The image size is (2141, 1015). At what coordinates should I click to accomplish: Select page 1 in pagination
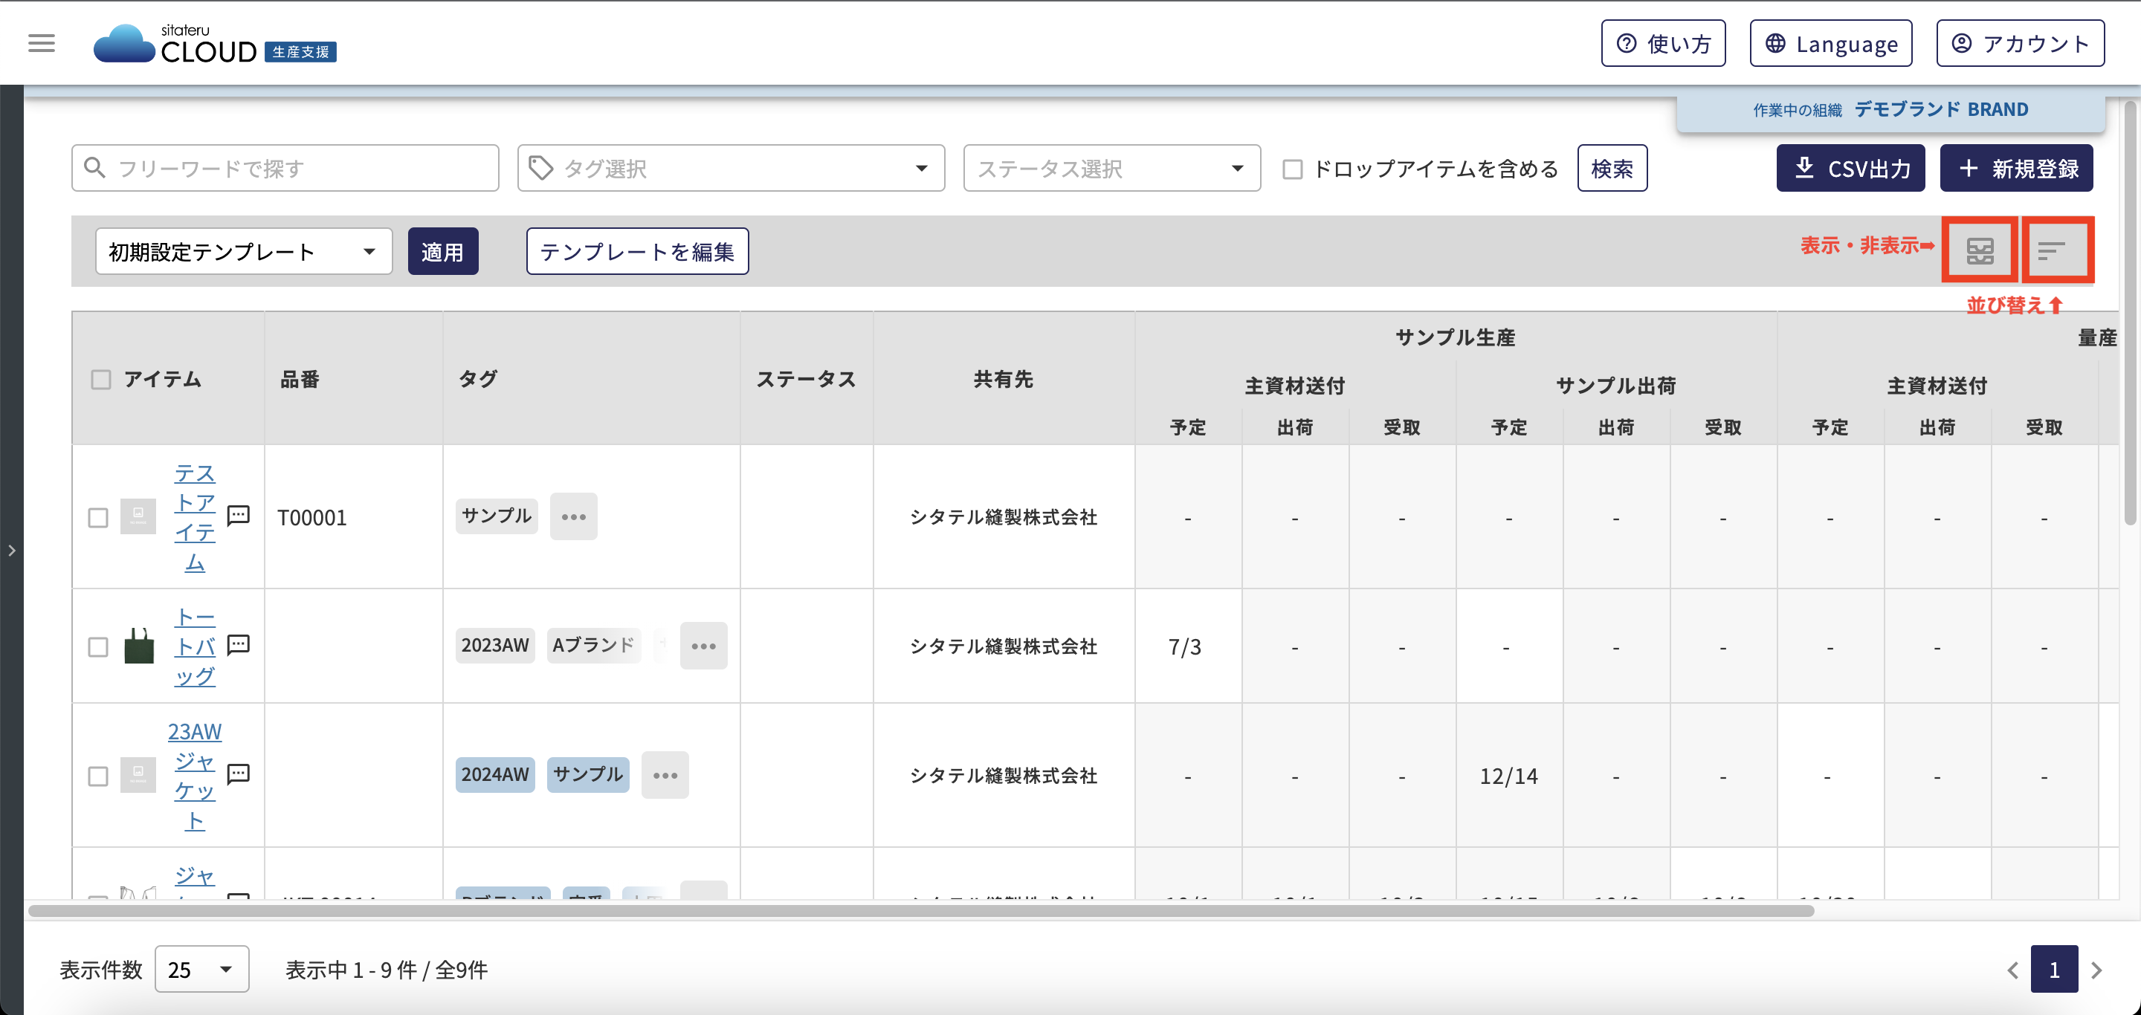coord(2054,970)
